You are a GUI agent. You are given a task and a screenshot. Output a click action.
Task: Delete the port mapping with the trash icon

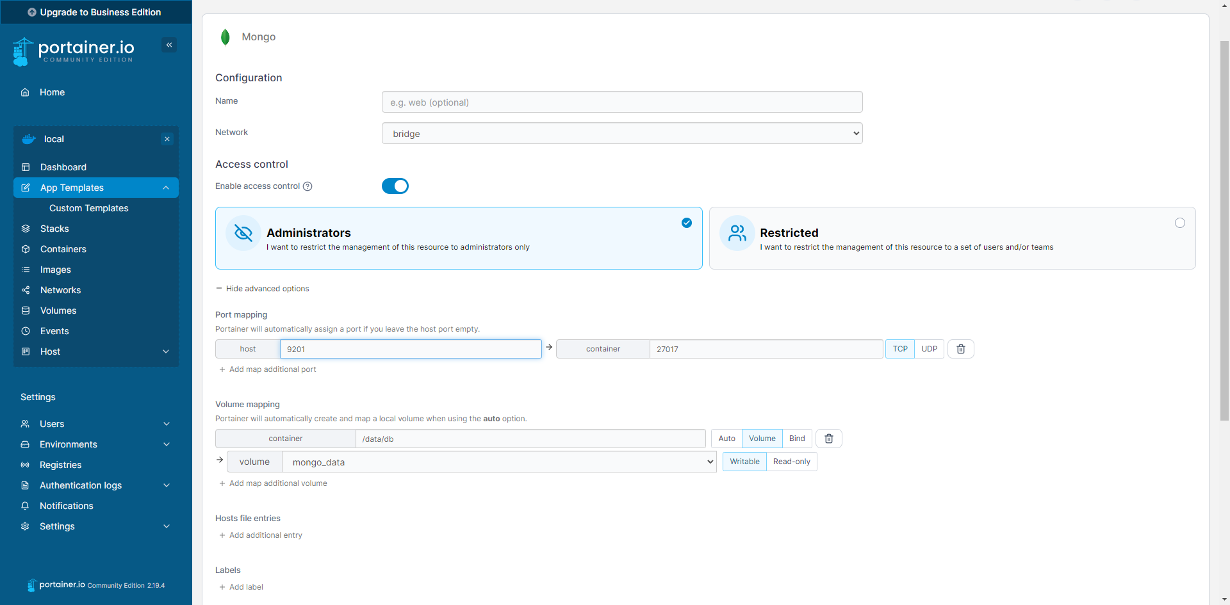click(x=961, y=349)
